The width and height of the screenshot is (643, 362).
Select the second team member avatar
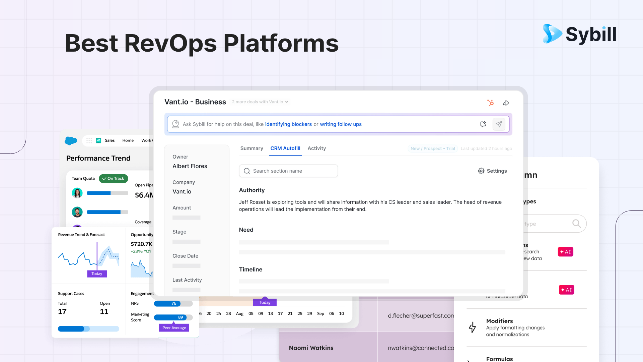click(77, 212)
